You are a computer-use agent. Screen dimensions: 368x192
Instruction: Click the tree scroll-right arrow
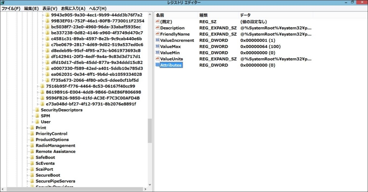coord(145,189)
